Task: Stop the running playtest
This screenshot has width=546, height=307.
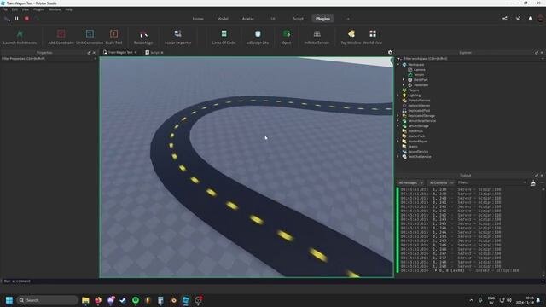Action: [26, 19]
